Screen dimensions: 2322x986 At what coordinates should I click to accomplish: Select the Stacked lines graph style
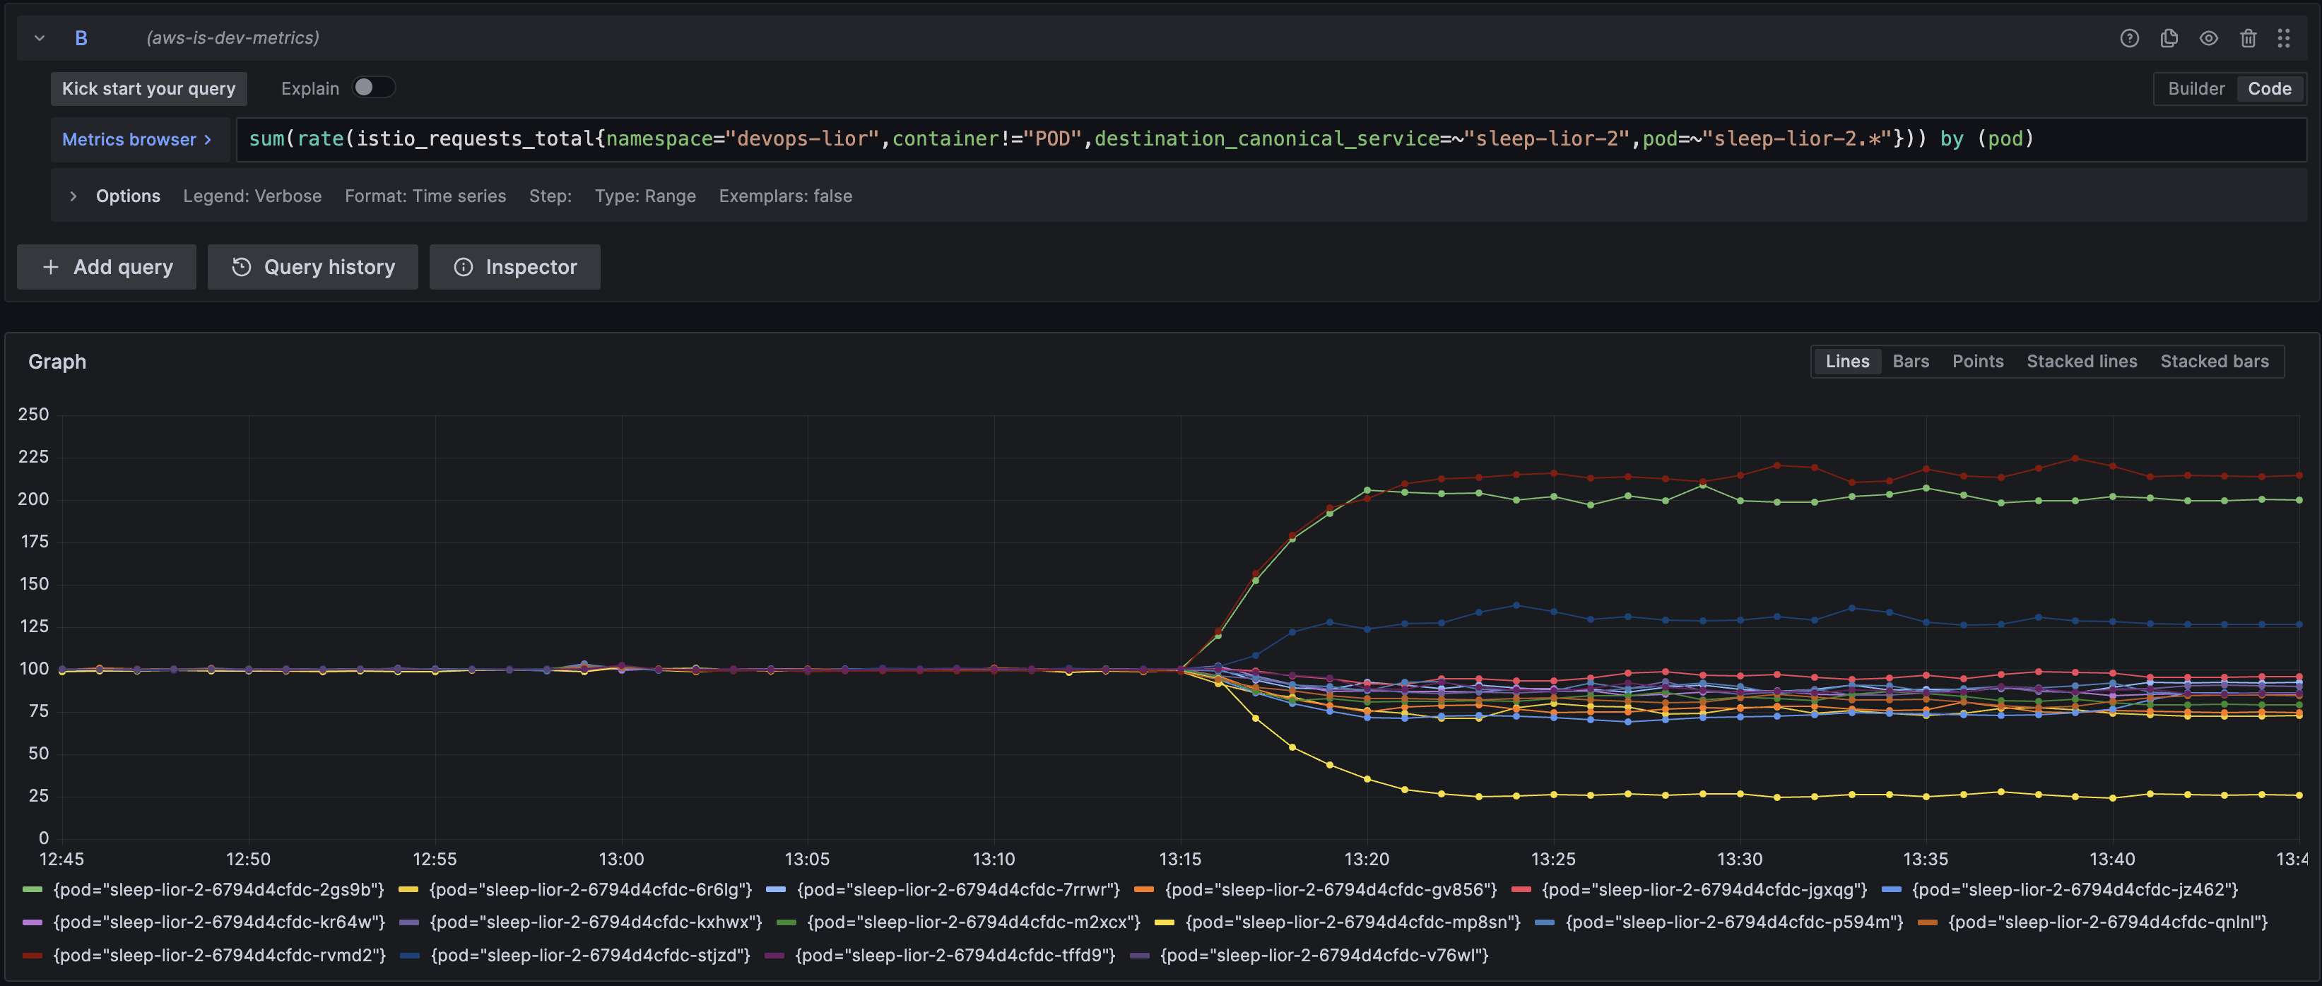(x=2081, y=362)
